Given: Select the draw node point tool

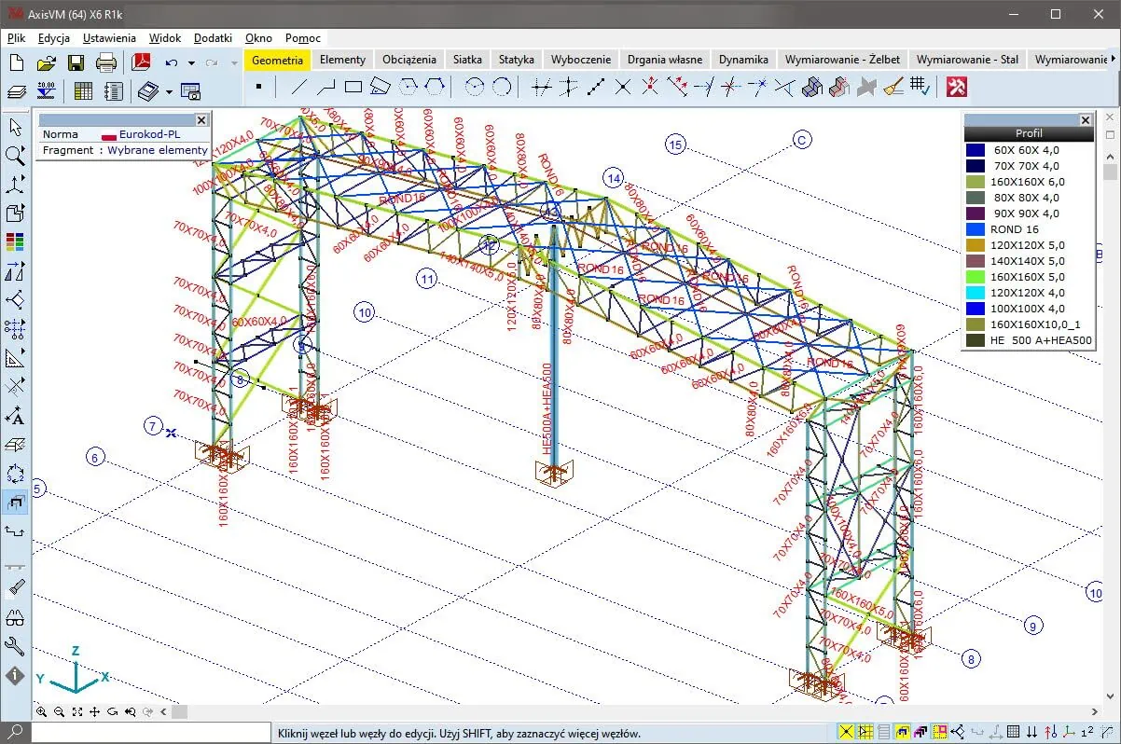Looking at the screenshot, I should tap(259, 88).
